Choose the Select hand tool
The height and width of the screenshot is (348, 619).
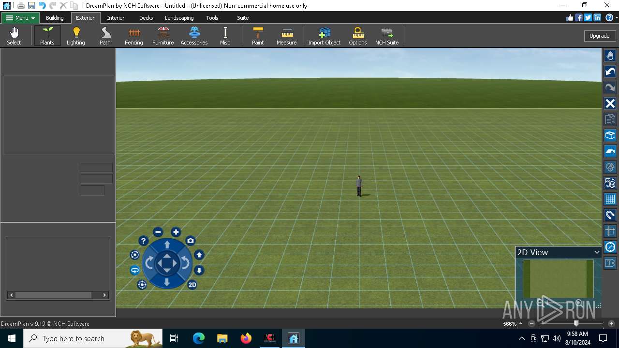[14, 36]
